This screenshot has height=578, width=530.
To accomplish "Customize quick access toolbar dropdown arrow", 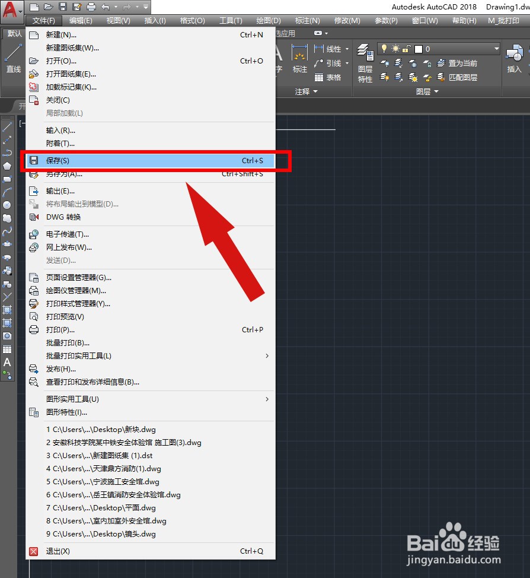I will pos(145,7).
